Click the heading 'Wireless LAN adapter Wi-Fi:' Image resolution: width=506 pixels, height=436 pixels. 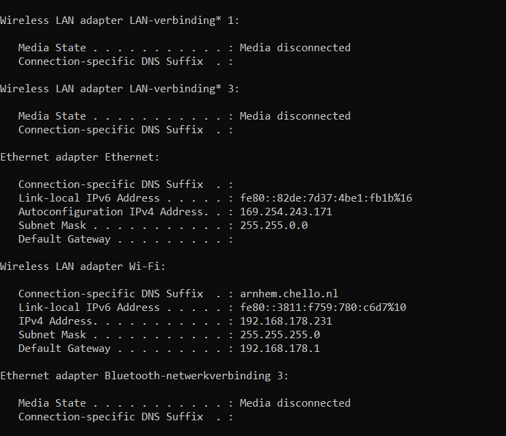tap(83, 267)
